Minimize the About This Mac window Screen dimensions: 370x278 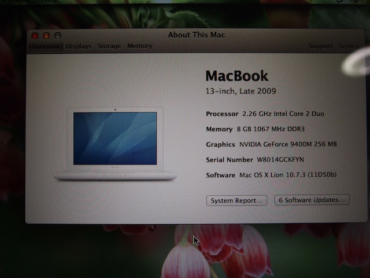[x=46, y=36]
